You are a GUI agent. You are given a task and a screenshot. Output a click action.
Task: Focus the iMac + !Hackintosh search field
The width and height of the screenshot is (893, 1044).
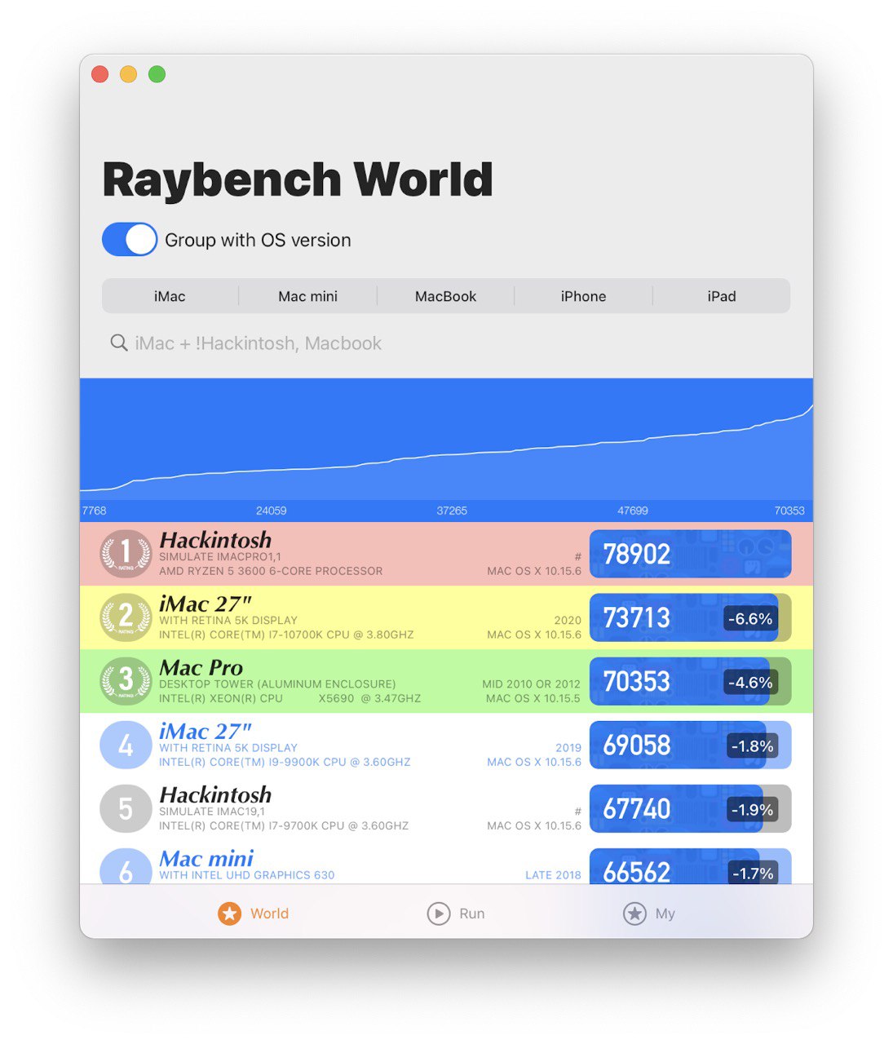click(x=446, y=343)
